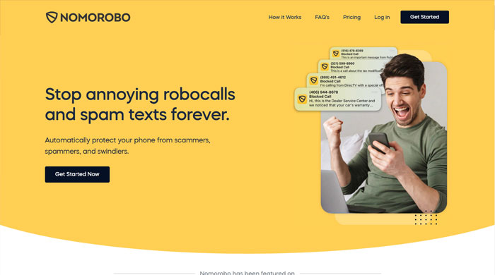Select the (406) 944-8678 blocked call notification
Image resolution: width=495 pixels, height=275 pixels.
pos(338,99)
